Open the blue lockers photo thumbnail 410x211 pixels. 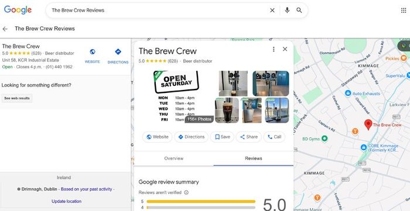coord(271,84)
